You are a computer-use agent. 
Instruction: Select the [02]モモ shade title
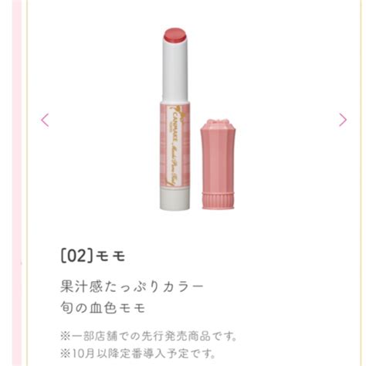click(93, 256)
